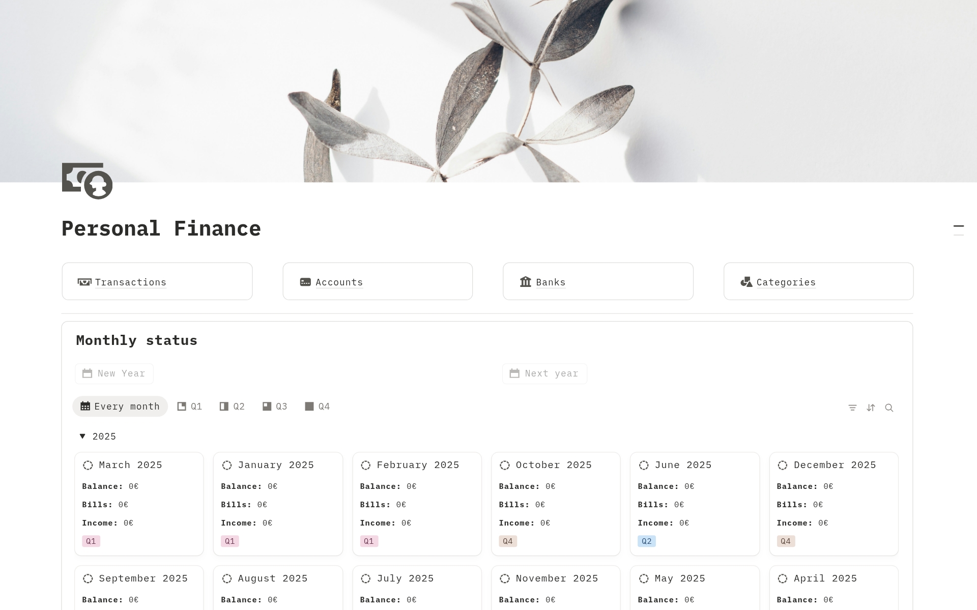This screenshot has height=610, width=977.
Task: Click the Q4 tag on October 2025 card
Action: pos(508,541)
